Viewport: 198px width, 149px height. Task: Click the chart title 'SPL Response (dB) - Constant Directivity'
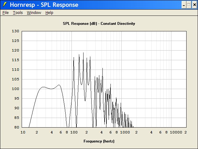[99, 24]
